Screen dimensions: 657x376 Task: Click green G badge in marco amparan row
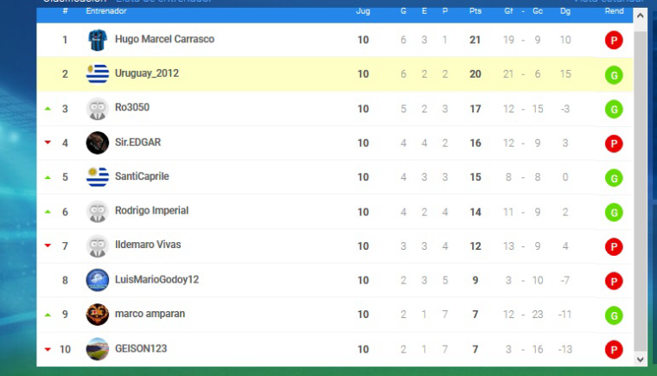[614, 315]
